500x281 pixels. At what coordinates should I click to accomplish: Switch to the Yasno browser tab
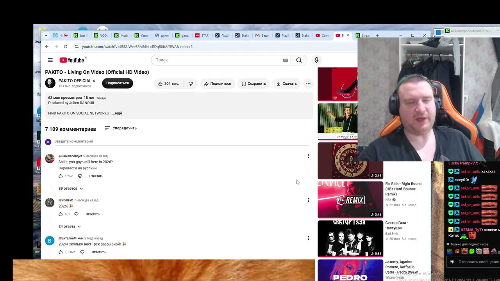coord(142,36)
